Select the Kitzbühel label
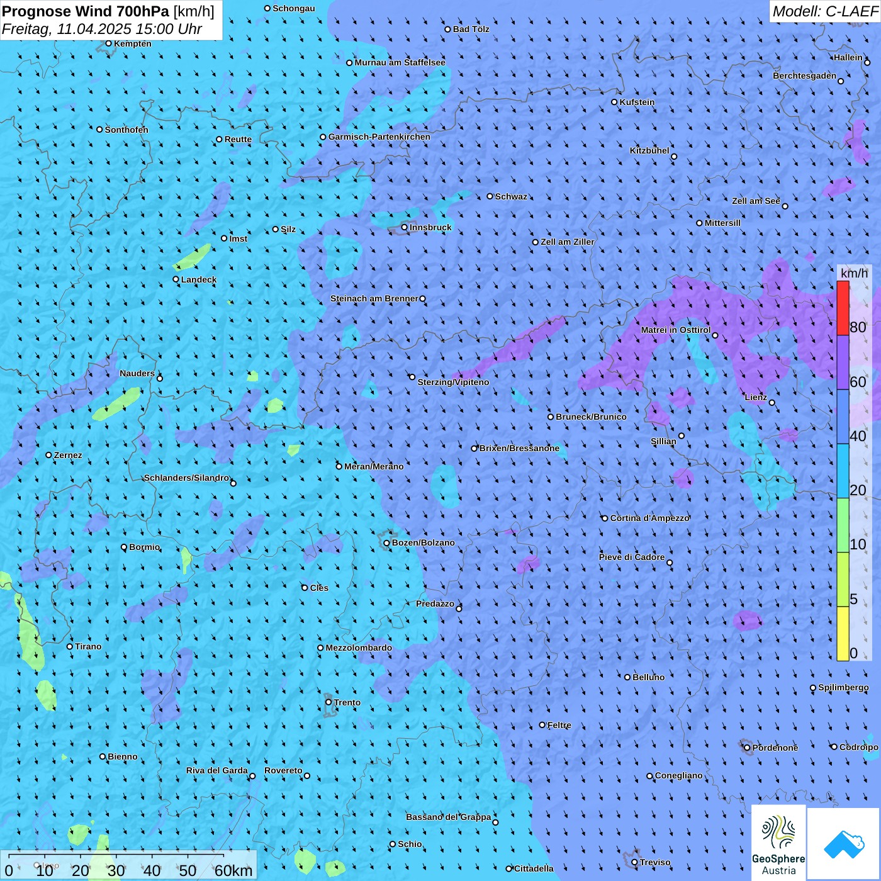This screenshot has width=881, height=881. point(649,150)
